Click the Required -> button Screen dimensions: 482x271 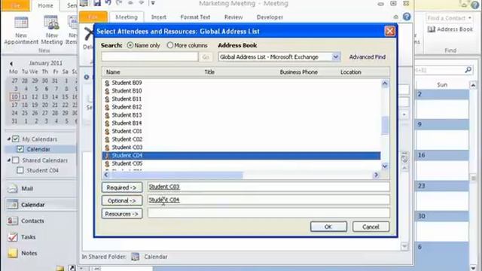pyautogui.click(x=122, y=187)
